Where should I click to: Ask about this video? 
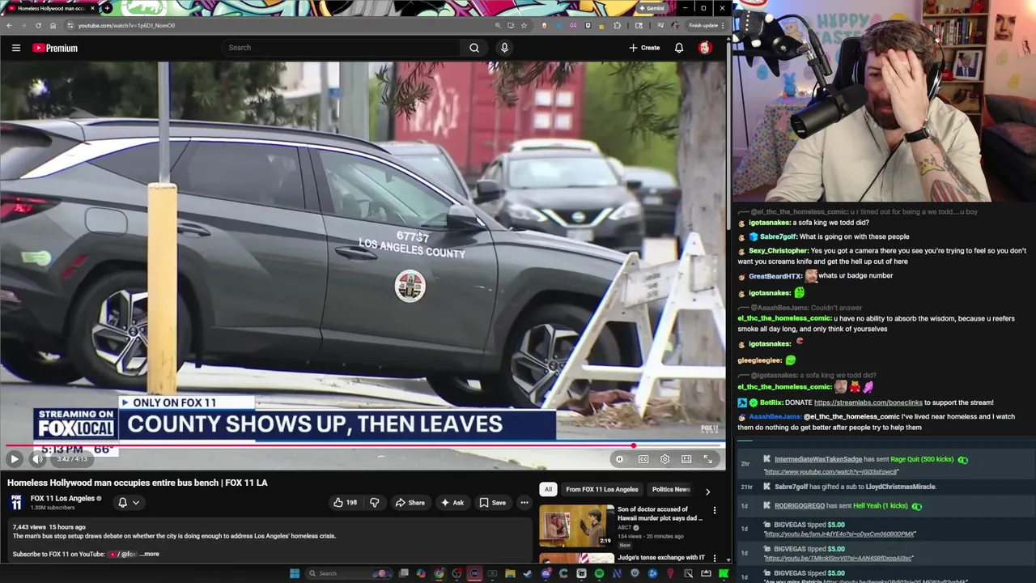(x=452, y=503)
